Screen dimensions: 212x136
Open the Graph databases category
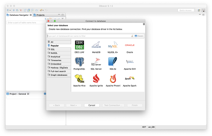point(59,75)
